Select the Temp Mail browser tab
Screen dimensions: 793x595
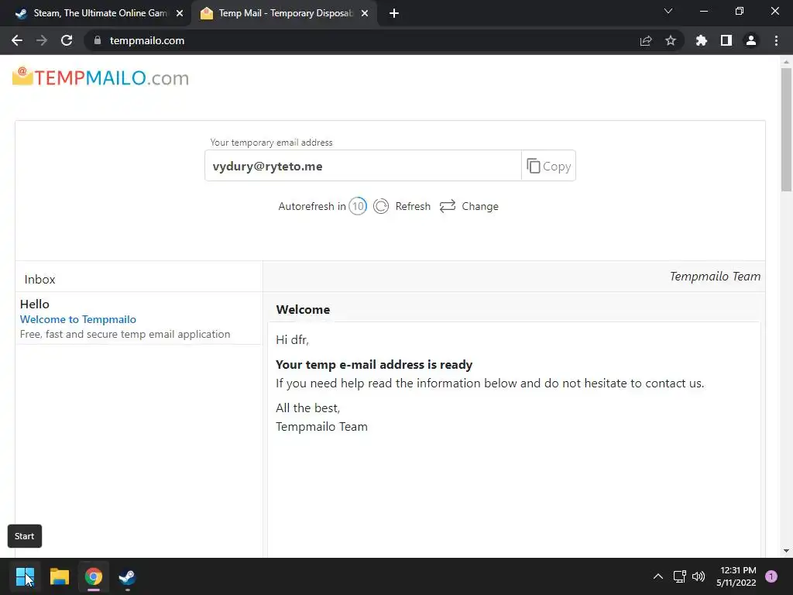pos(283,13)
